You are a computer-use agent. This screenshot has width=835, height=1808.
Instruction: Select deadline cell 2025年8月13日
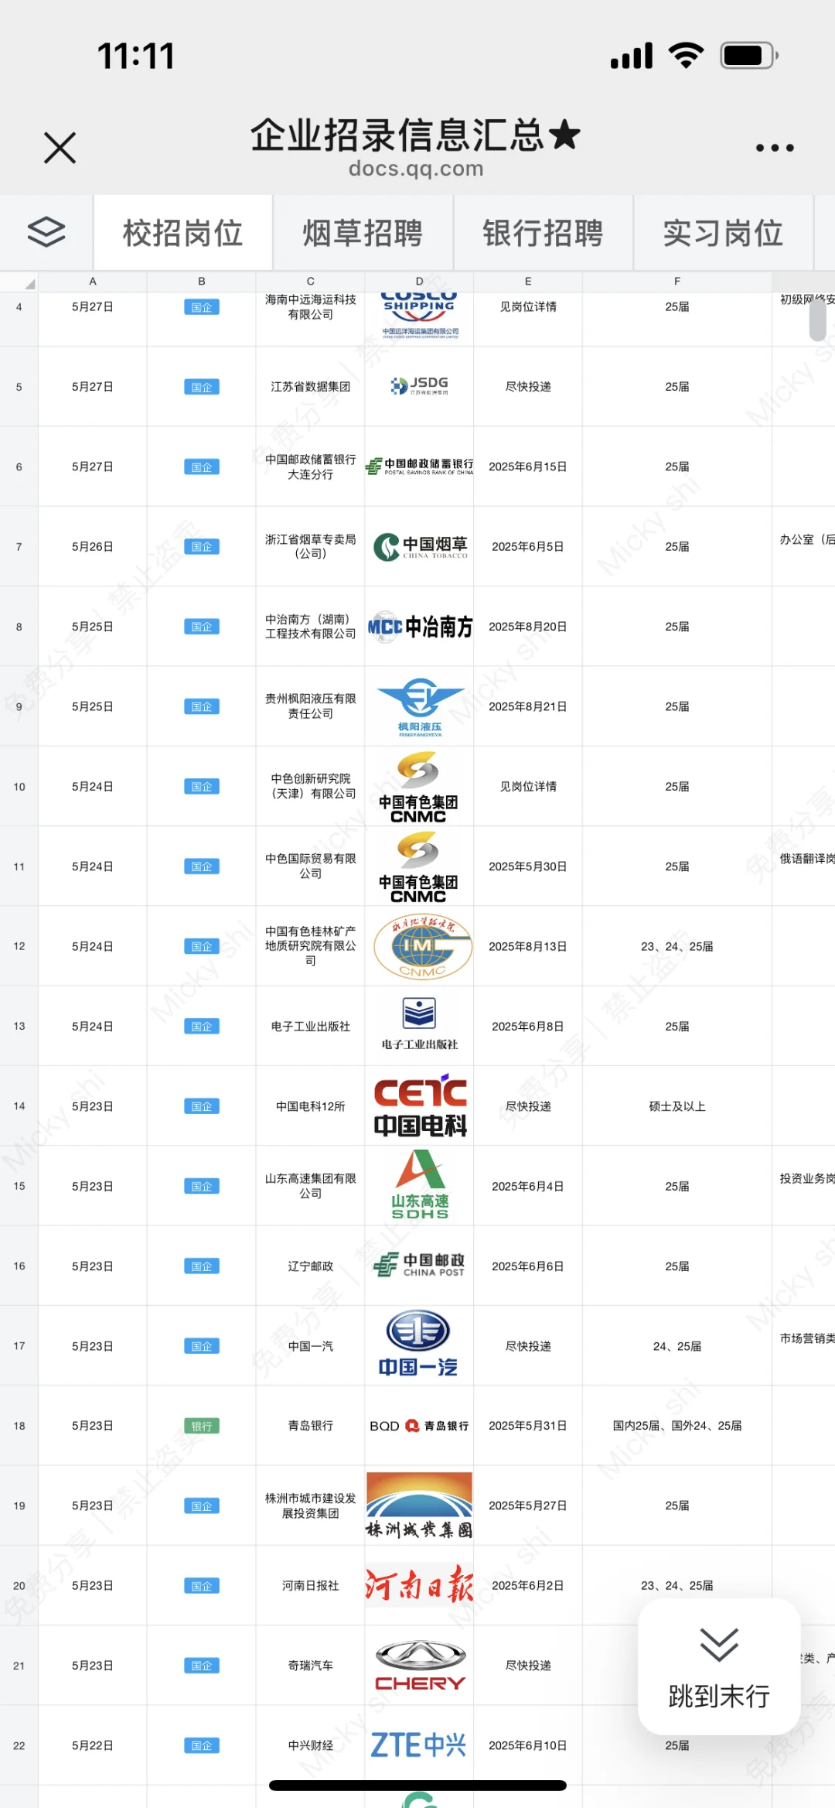point(528,946)
